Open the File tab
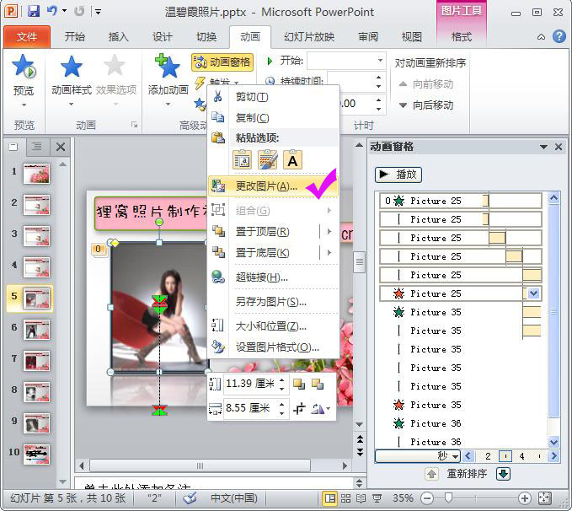 point(27,37)
